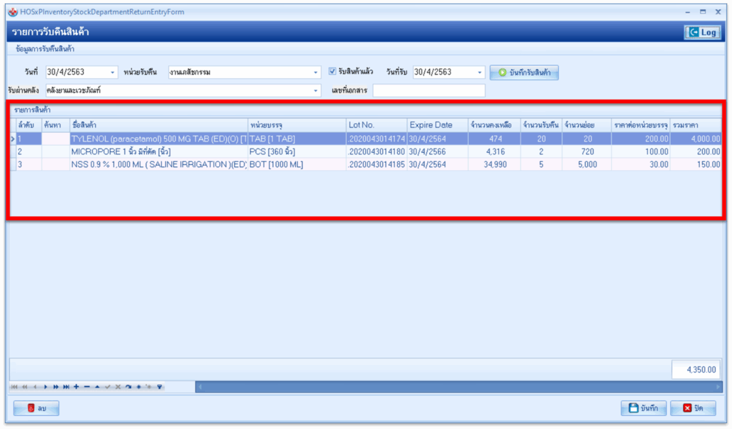Click the filter funnel icon in navigator

160,387
